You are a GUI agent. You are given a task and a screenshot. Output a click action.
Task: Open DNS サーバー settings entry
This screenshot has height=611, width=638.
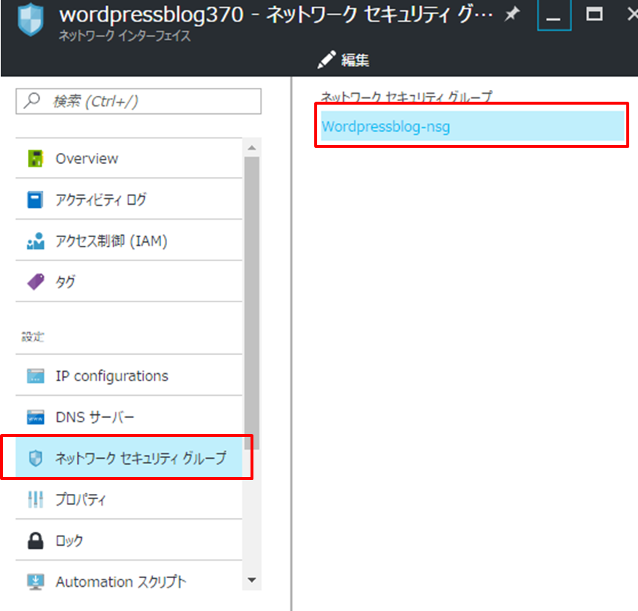(x=129, y=417)
